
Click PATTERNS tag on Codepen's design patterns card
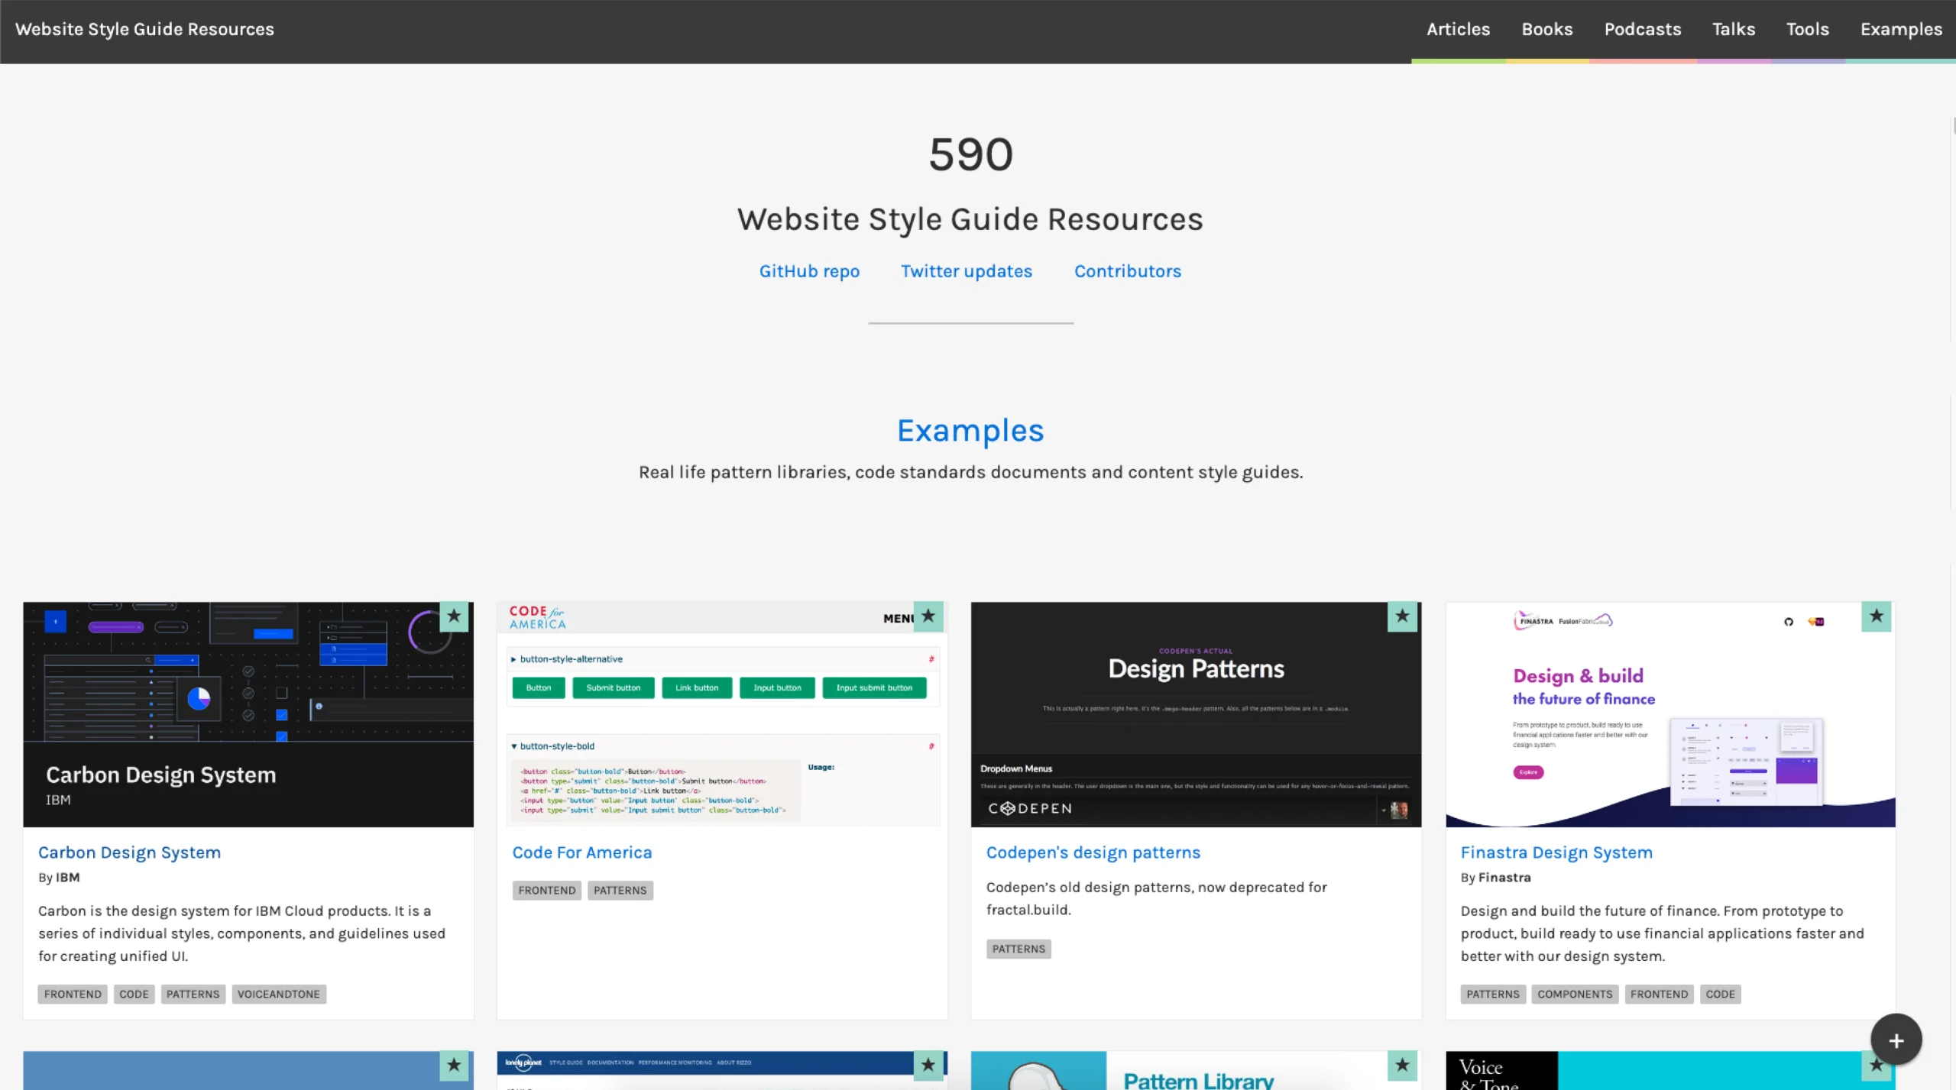tap(1018, 949)
